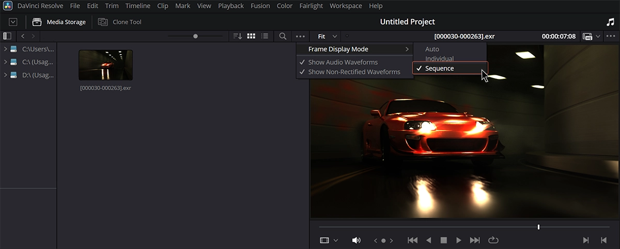
Task: Open the Trim menu
Action: 112,6
